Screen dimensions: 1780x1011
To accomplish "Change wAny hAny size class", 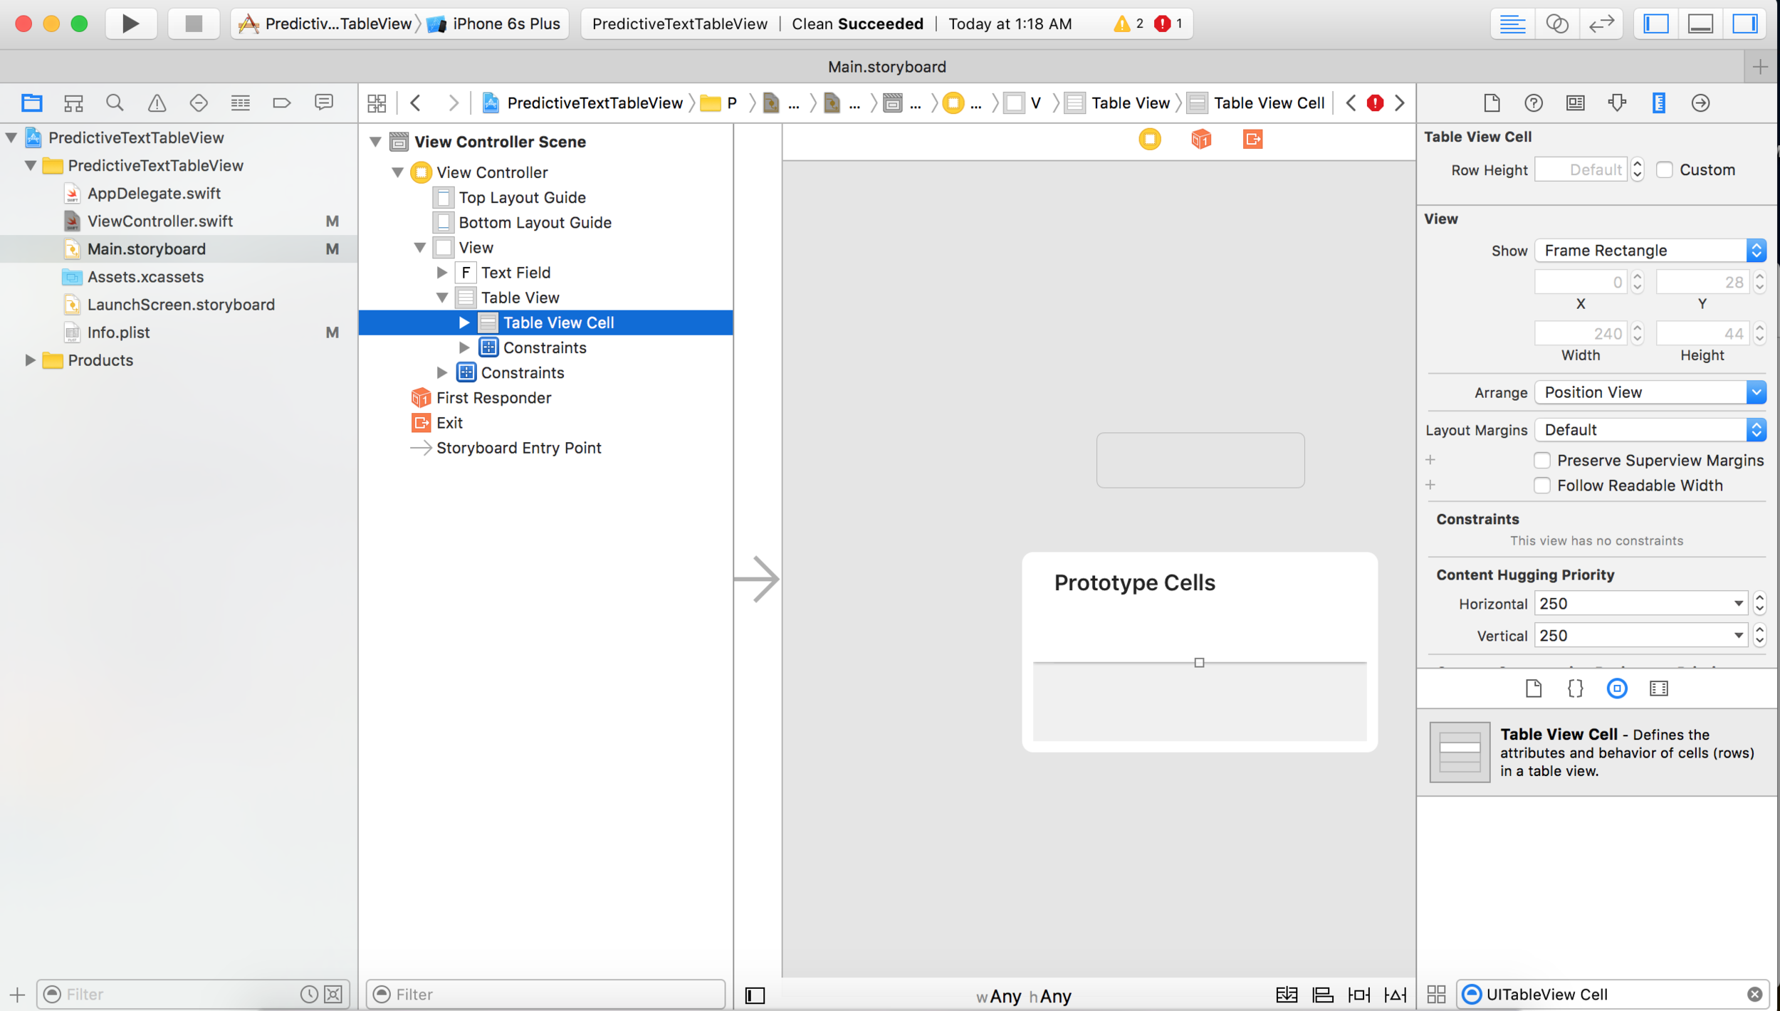I will 1023,996.
